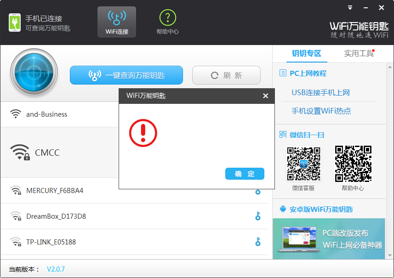The image size is (394, 278).
Task: Open PC上网教程 heading
Action: 308,74
